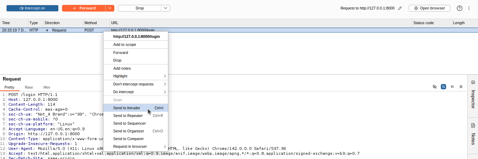Expand the Forward button dropdown arrow
The height and width of the screenshot is (159, 478).
pyautogui.click(x=110, y=8)
